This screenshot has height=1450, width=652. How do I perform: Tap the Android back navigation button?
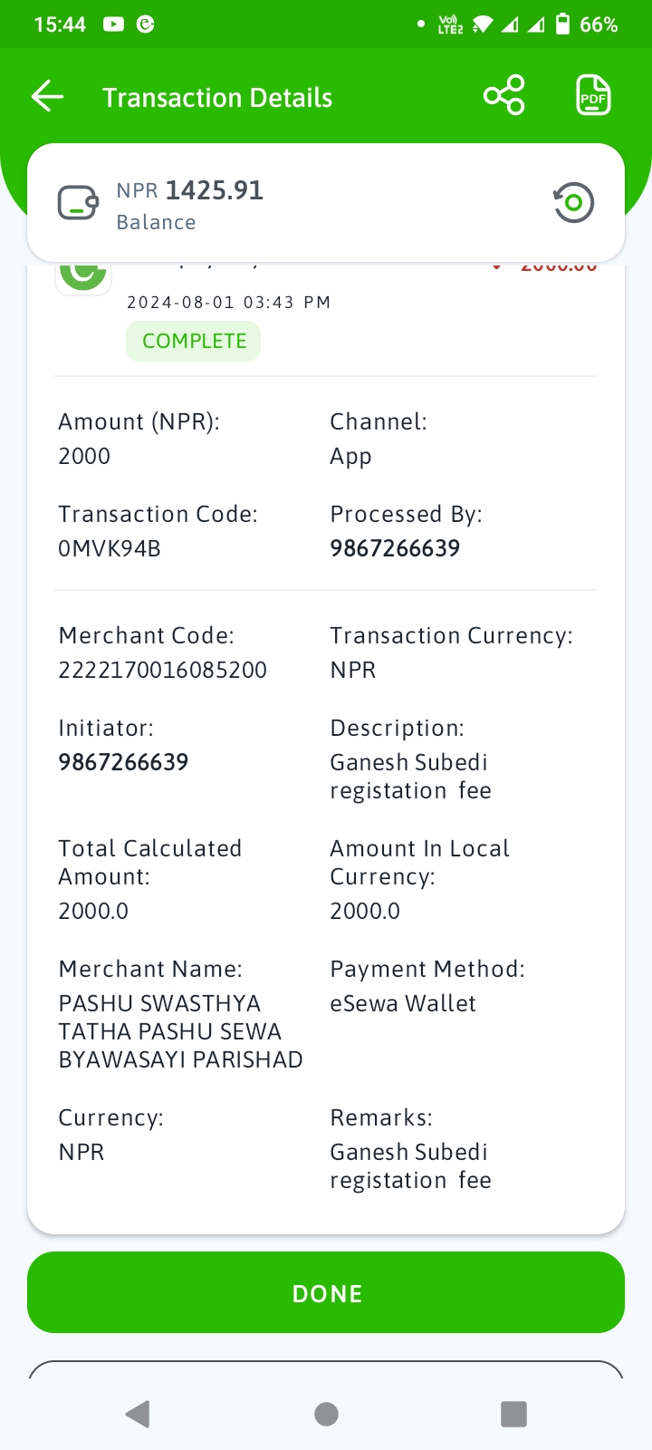click(138, 1414)
